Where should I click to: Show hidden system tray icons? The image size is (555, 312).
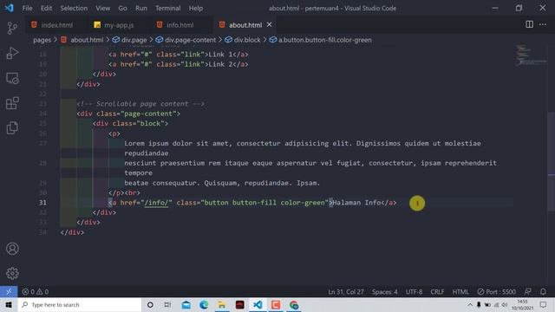click(470, 304)
